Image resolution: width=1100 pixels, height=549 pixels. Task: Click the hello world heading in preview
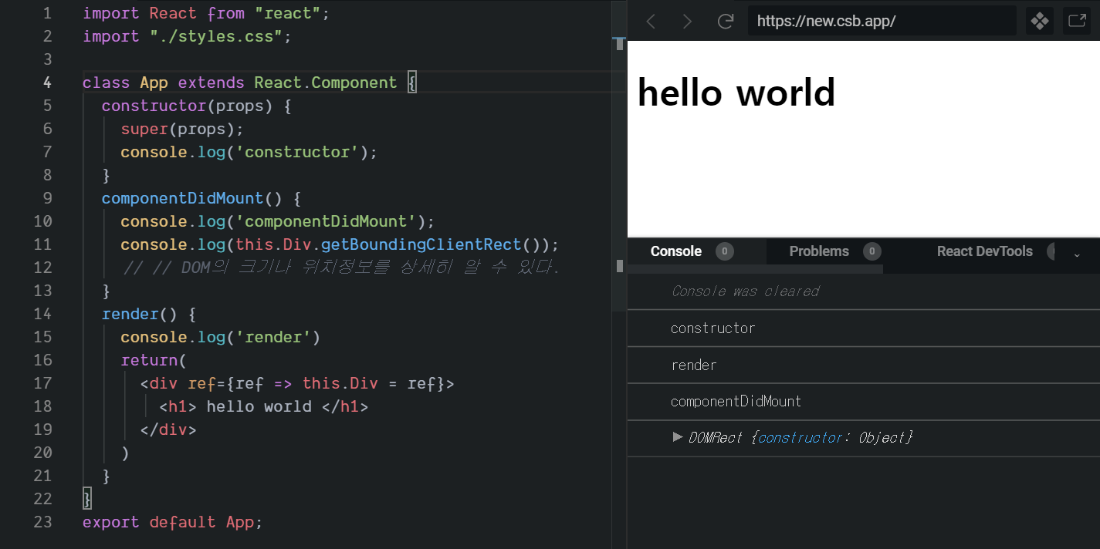point(736,93)
